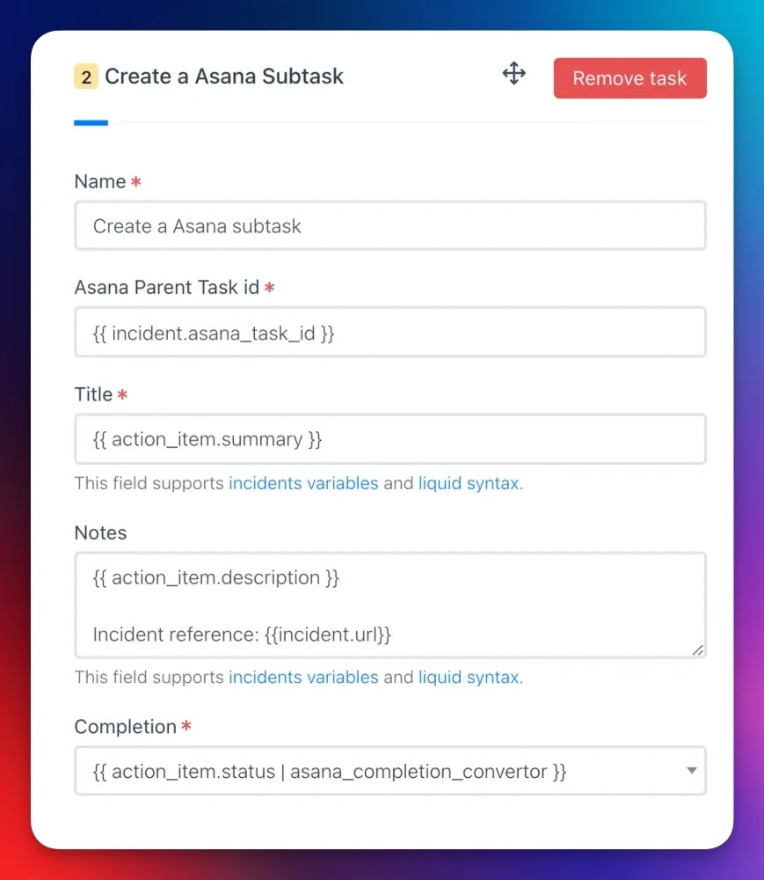Open liquid syntax link under Title
Viewport: 764px width, 880px height.
pyautogui.click(x=469, y=483)
